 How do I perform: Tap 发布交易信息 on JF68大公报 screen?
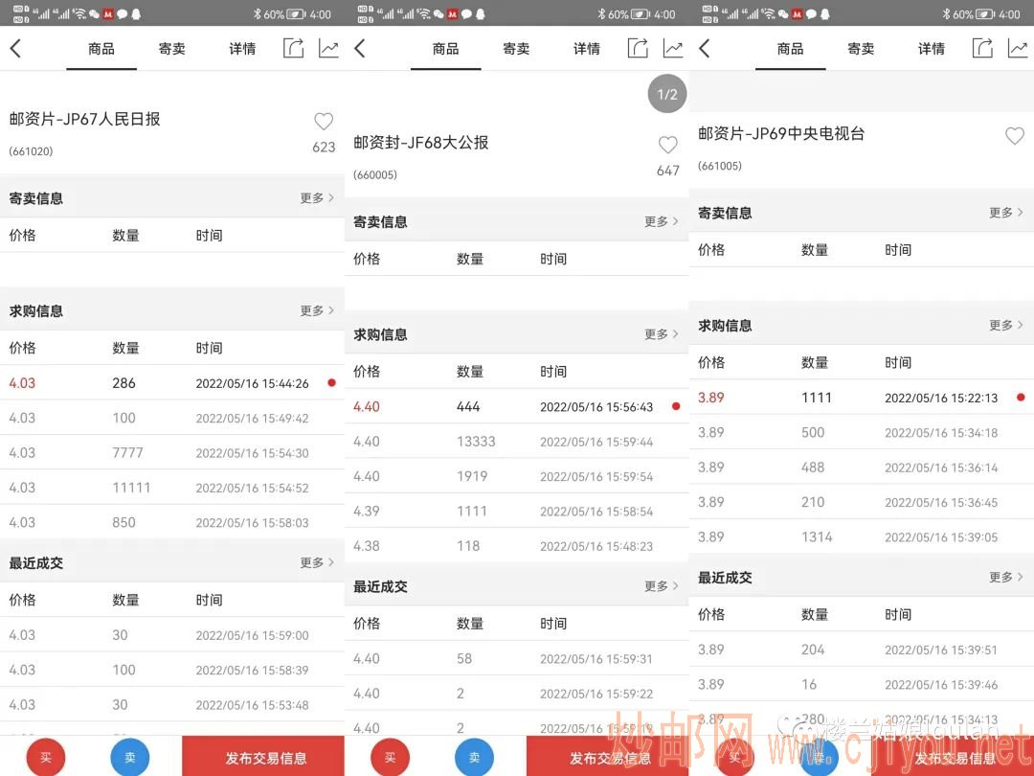coord(607,756)
